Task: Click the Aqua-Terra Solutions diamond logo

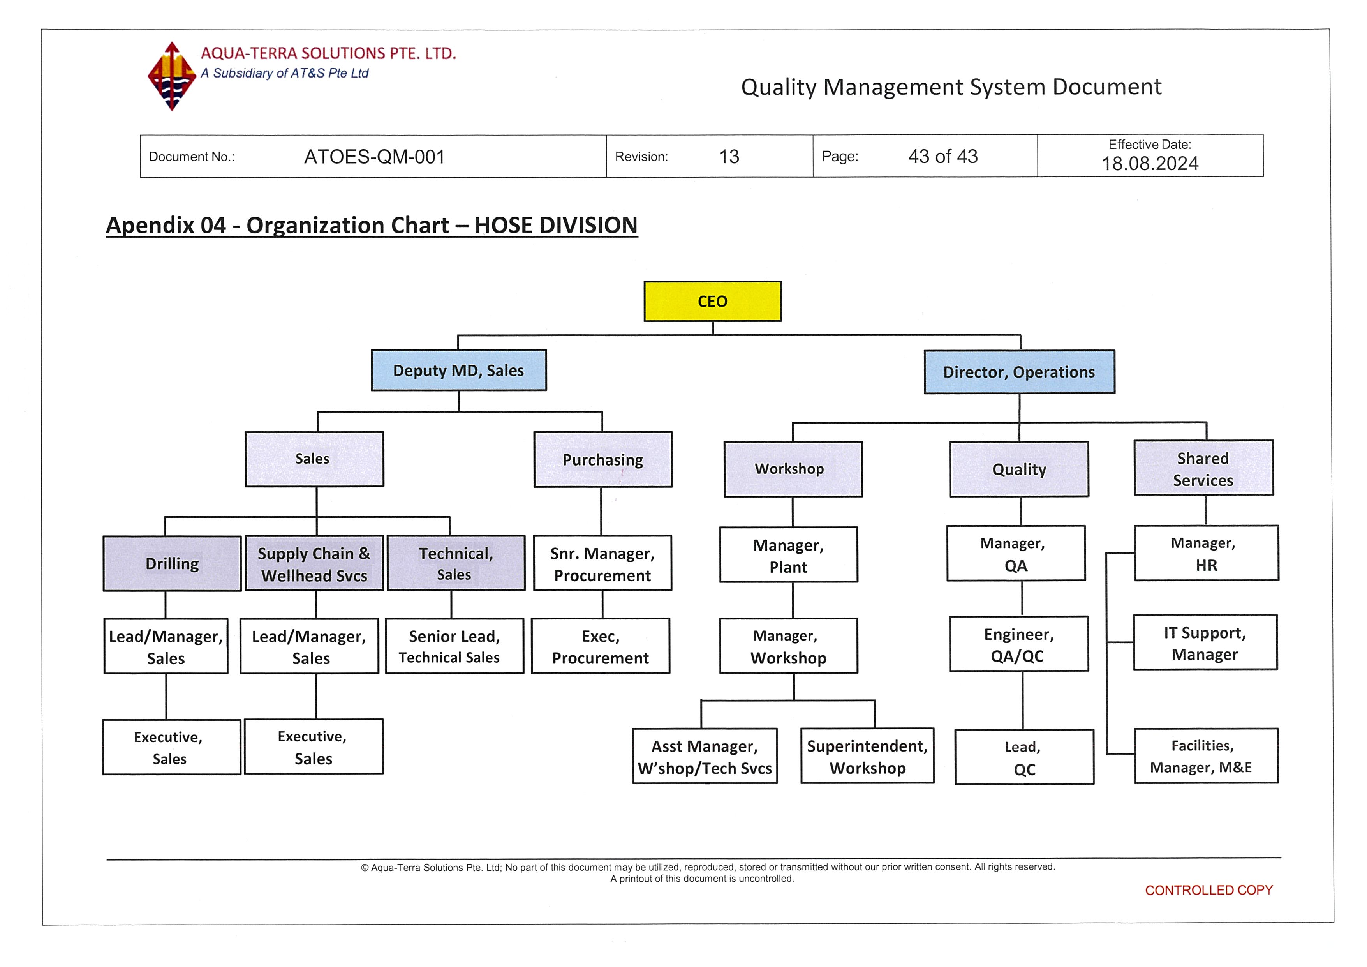Action: click(x=171, y=77)
